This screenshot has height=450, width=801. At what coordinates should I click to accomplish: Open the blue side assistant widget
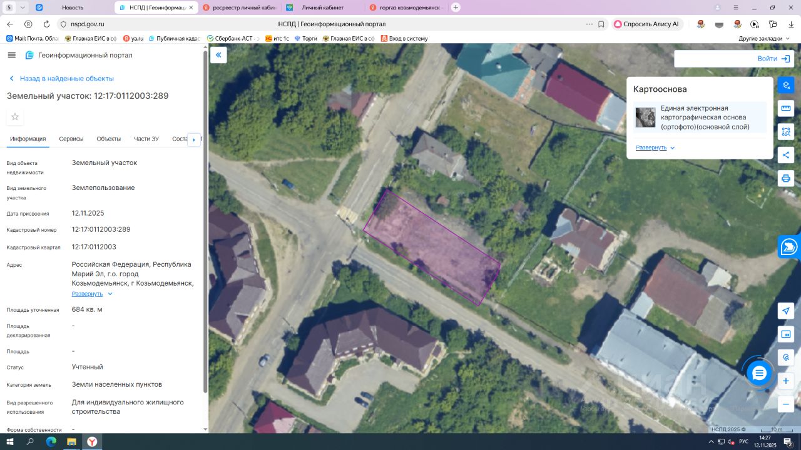[x=789, y=247]
